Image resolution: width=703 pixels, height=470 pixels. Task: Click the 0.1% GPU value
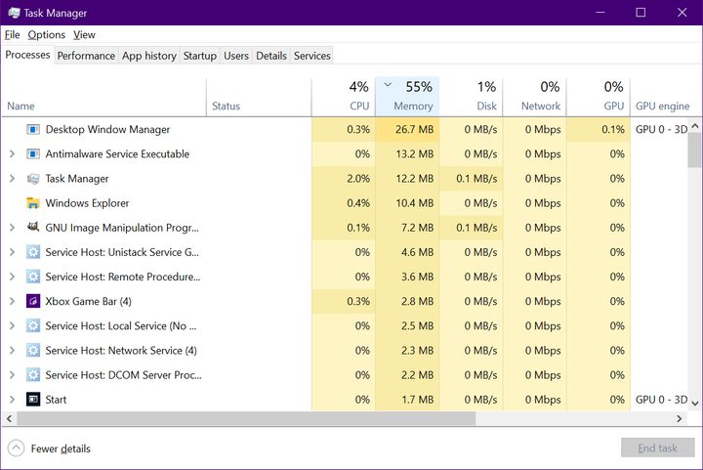point(613,130)
